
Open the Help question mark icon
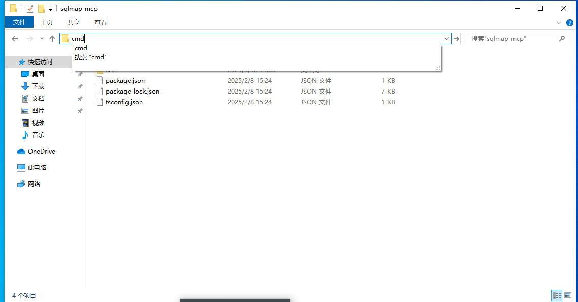[x=570, y=23]
